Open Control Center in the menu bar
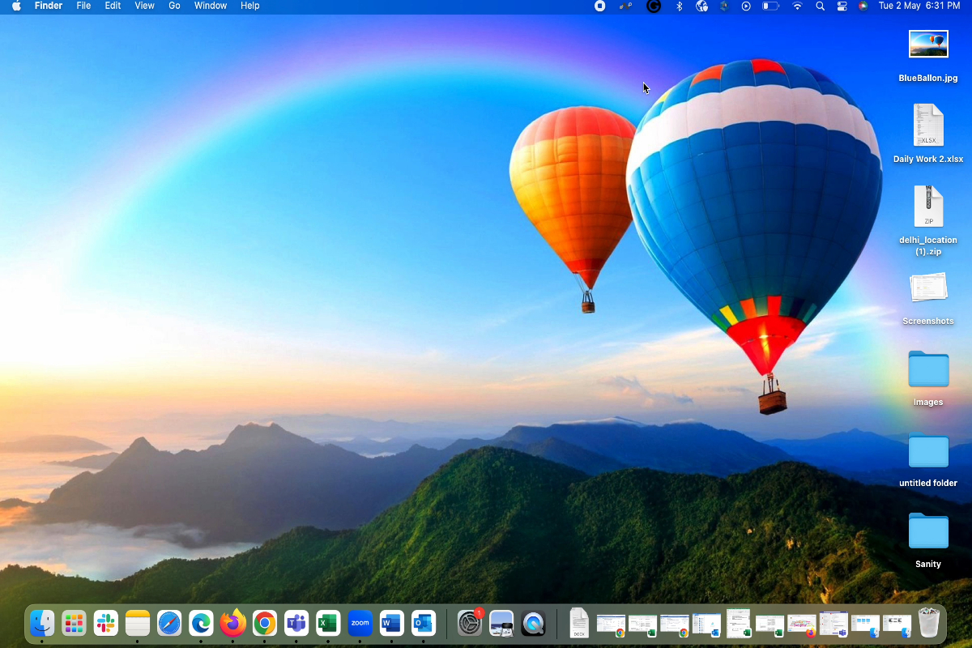 click(842, 6)
